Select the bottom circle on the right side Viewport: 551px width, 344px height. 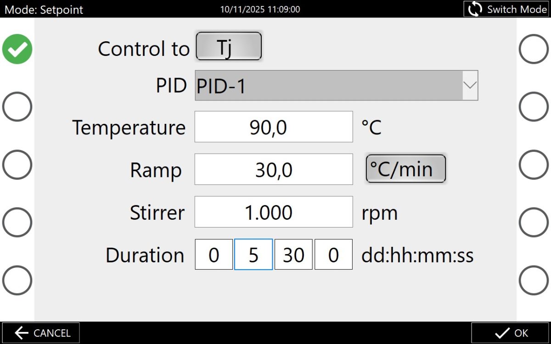(x=534, y=280)
